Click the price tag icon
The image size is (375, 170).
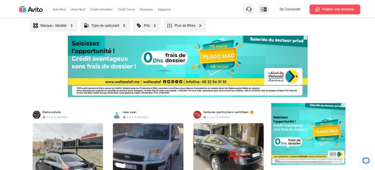pos(139,26)
